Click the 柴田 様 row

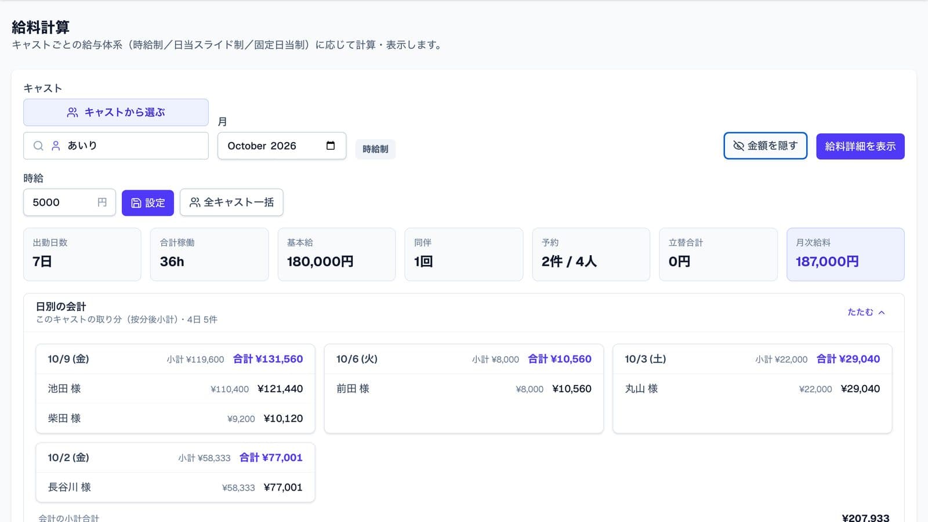click(x=175, y=418)
